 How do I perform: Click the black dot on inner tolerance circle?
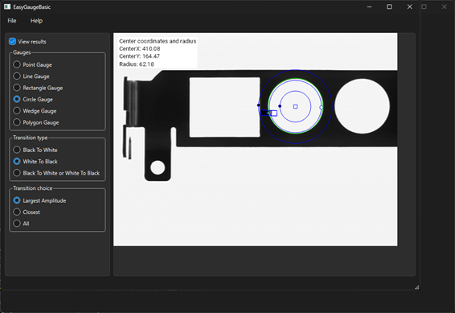(x=280, y=106)
